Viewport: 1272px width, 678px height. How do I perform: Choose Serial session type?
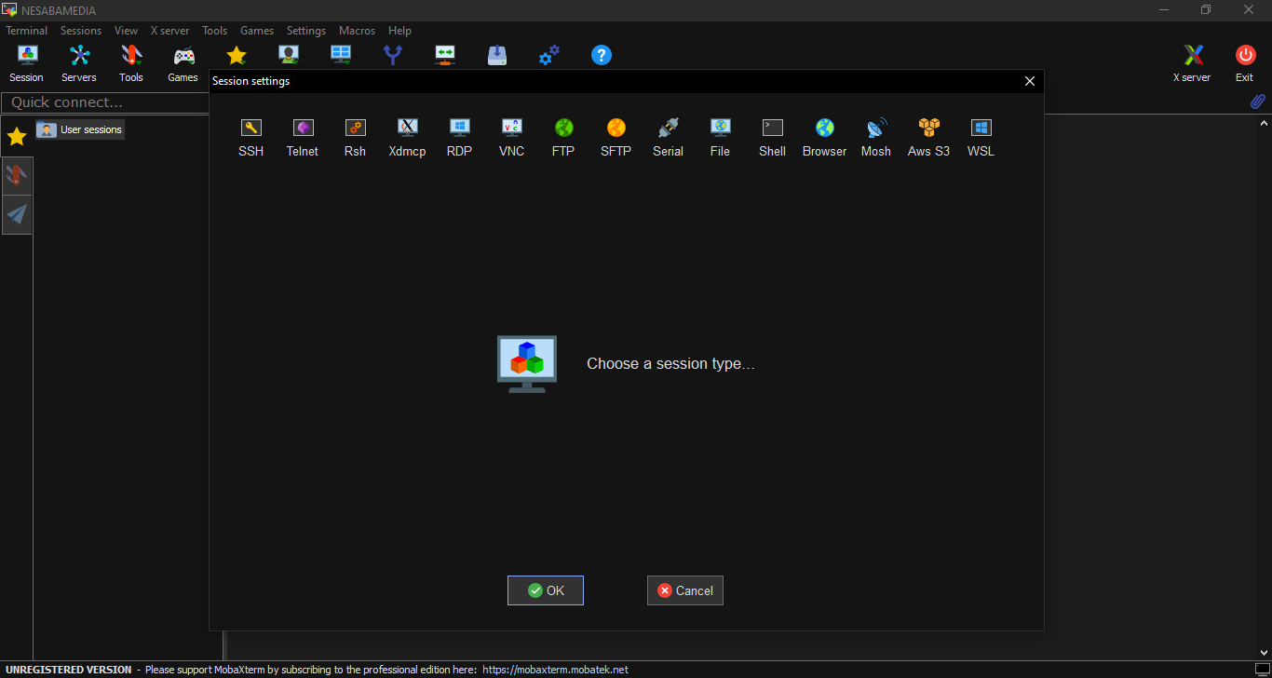pos(668,137)
